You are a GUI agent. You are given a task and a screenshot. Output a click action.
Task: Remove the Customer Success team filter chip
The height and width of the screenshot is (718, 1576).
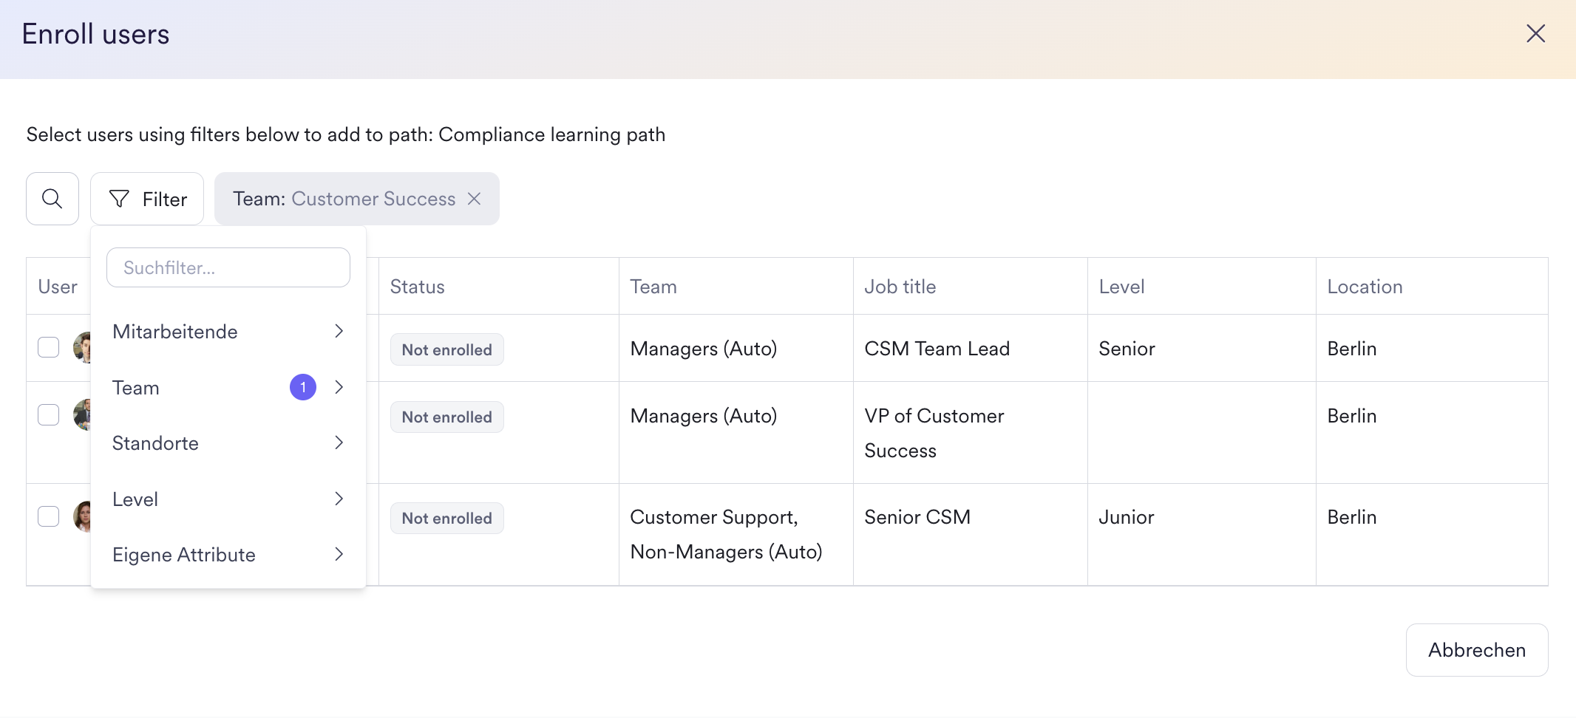tap(475, 199)
